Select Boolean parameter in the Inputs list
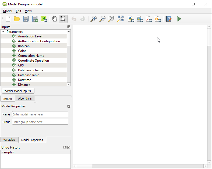The image size is (212, 169). point(24,46)
